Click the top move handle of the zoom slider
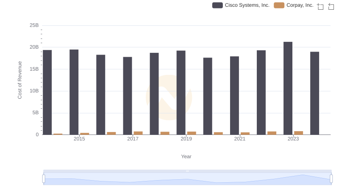 [187, 171]
